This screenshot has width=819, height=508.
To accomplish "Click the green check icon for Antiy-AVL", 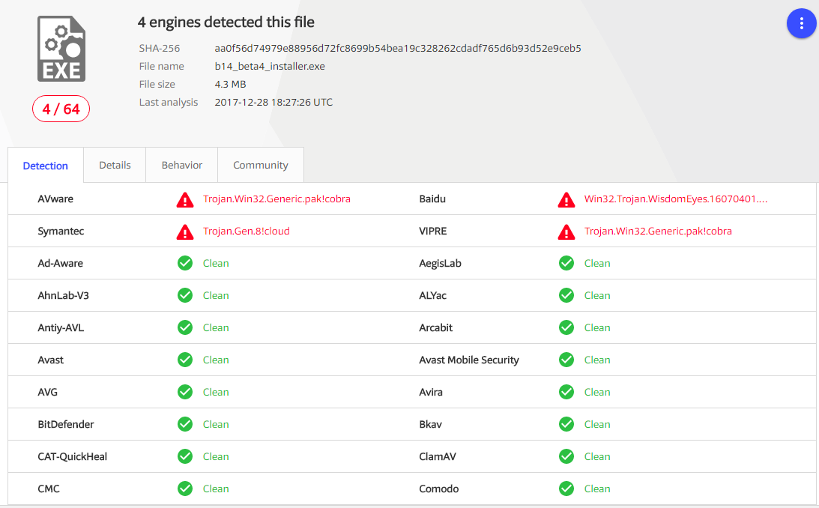I will point(185,327).
